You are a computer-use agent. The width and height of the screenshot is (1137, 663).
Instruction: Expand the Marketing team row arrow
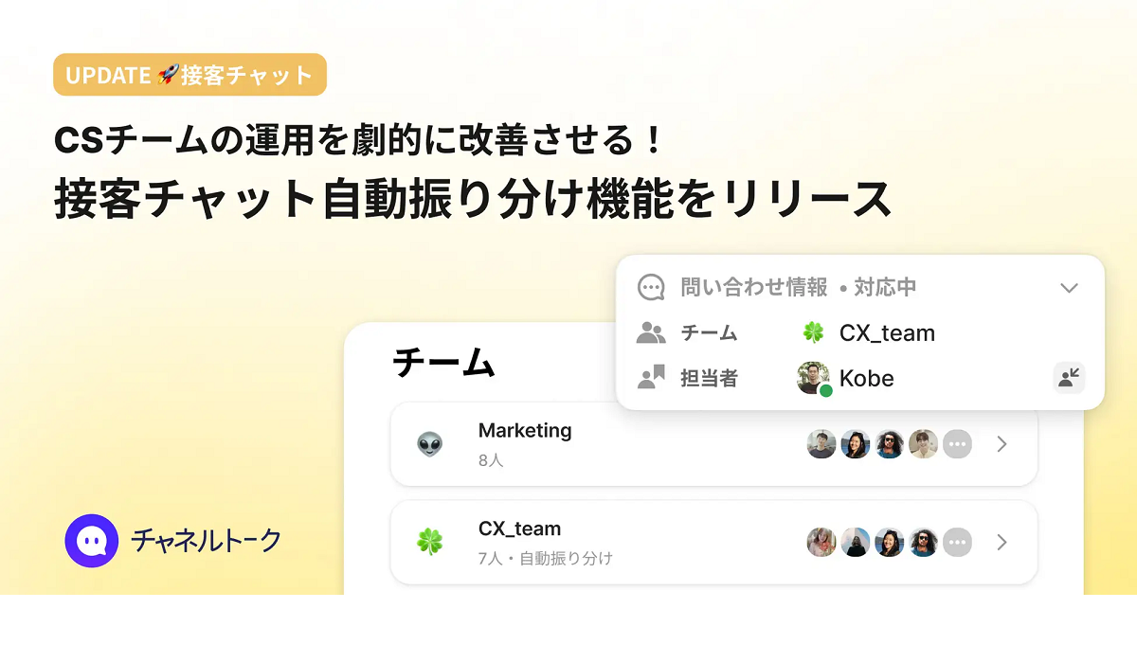(x=1002, y=444)
